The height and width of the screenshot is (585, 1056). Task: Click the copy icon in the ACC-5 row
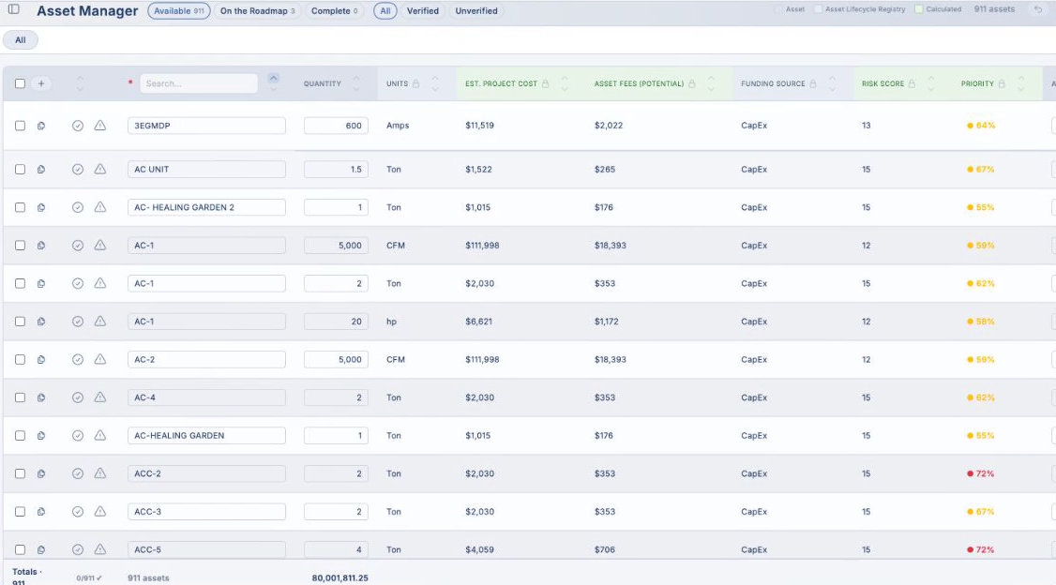pyautogui.click(x=41, y=550)
